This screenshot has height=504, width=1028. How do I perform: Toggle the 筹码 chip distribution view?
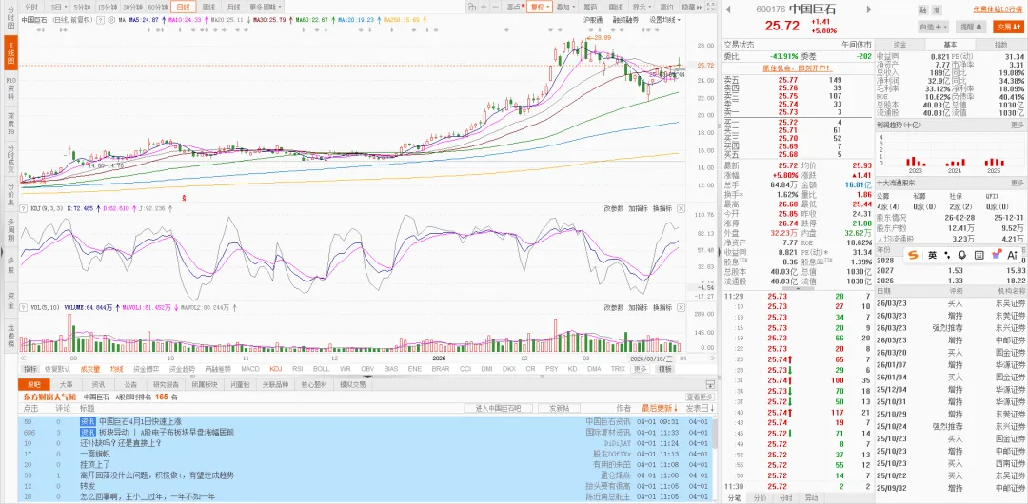click(x=589, y=7)
